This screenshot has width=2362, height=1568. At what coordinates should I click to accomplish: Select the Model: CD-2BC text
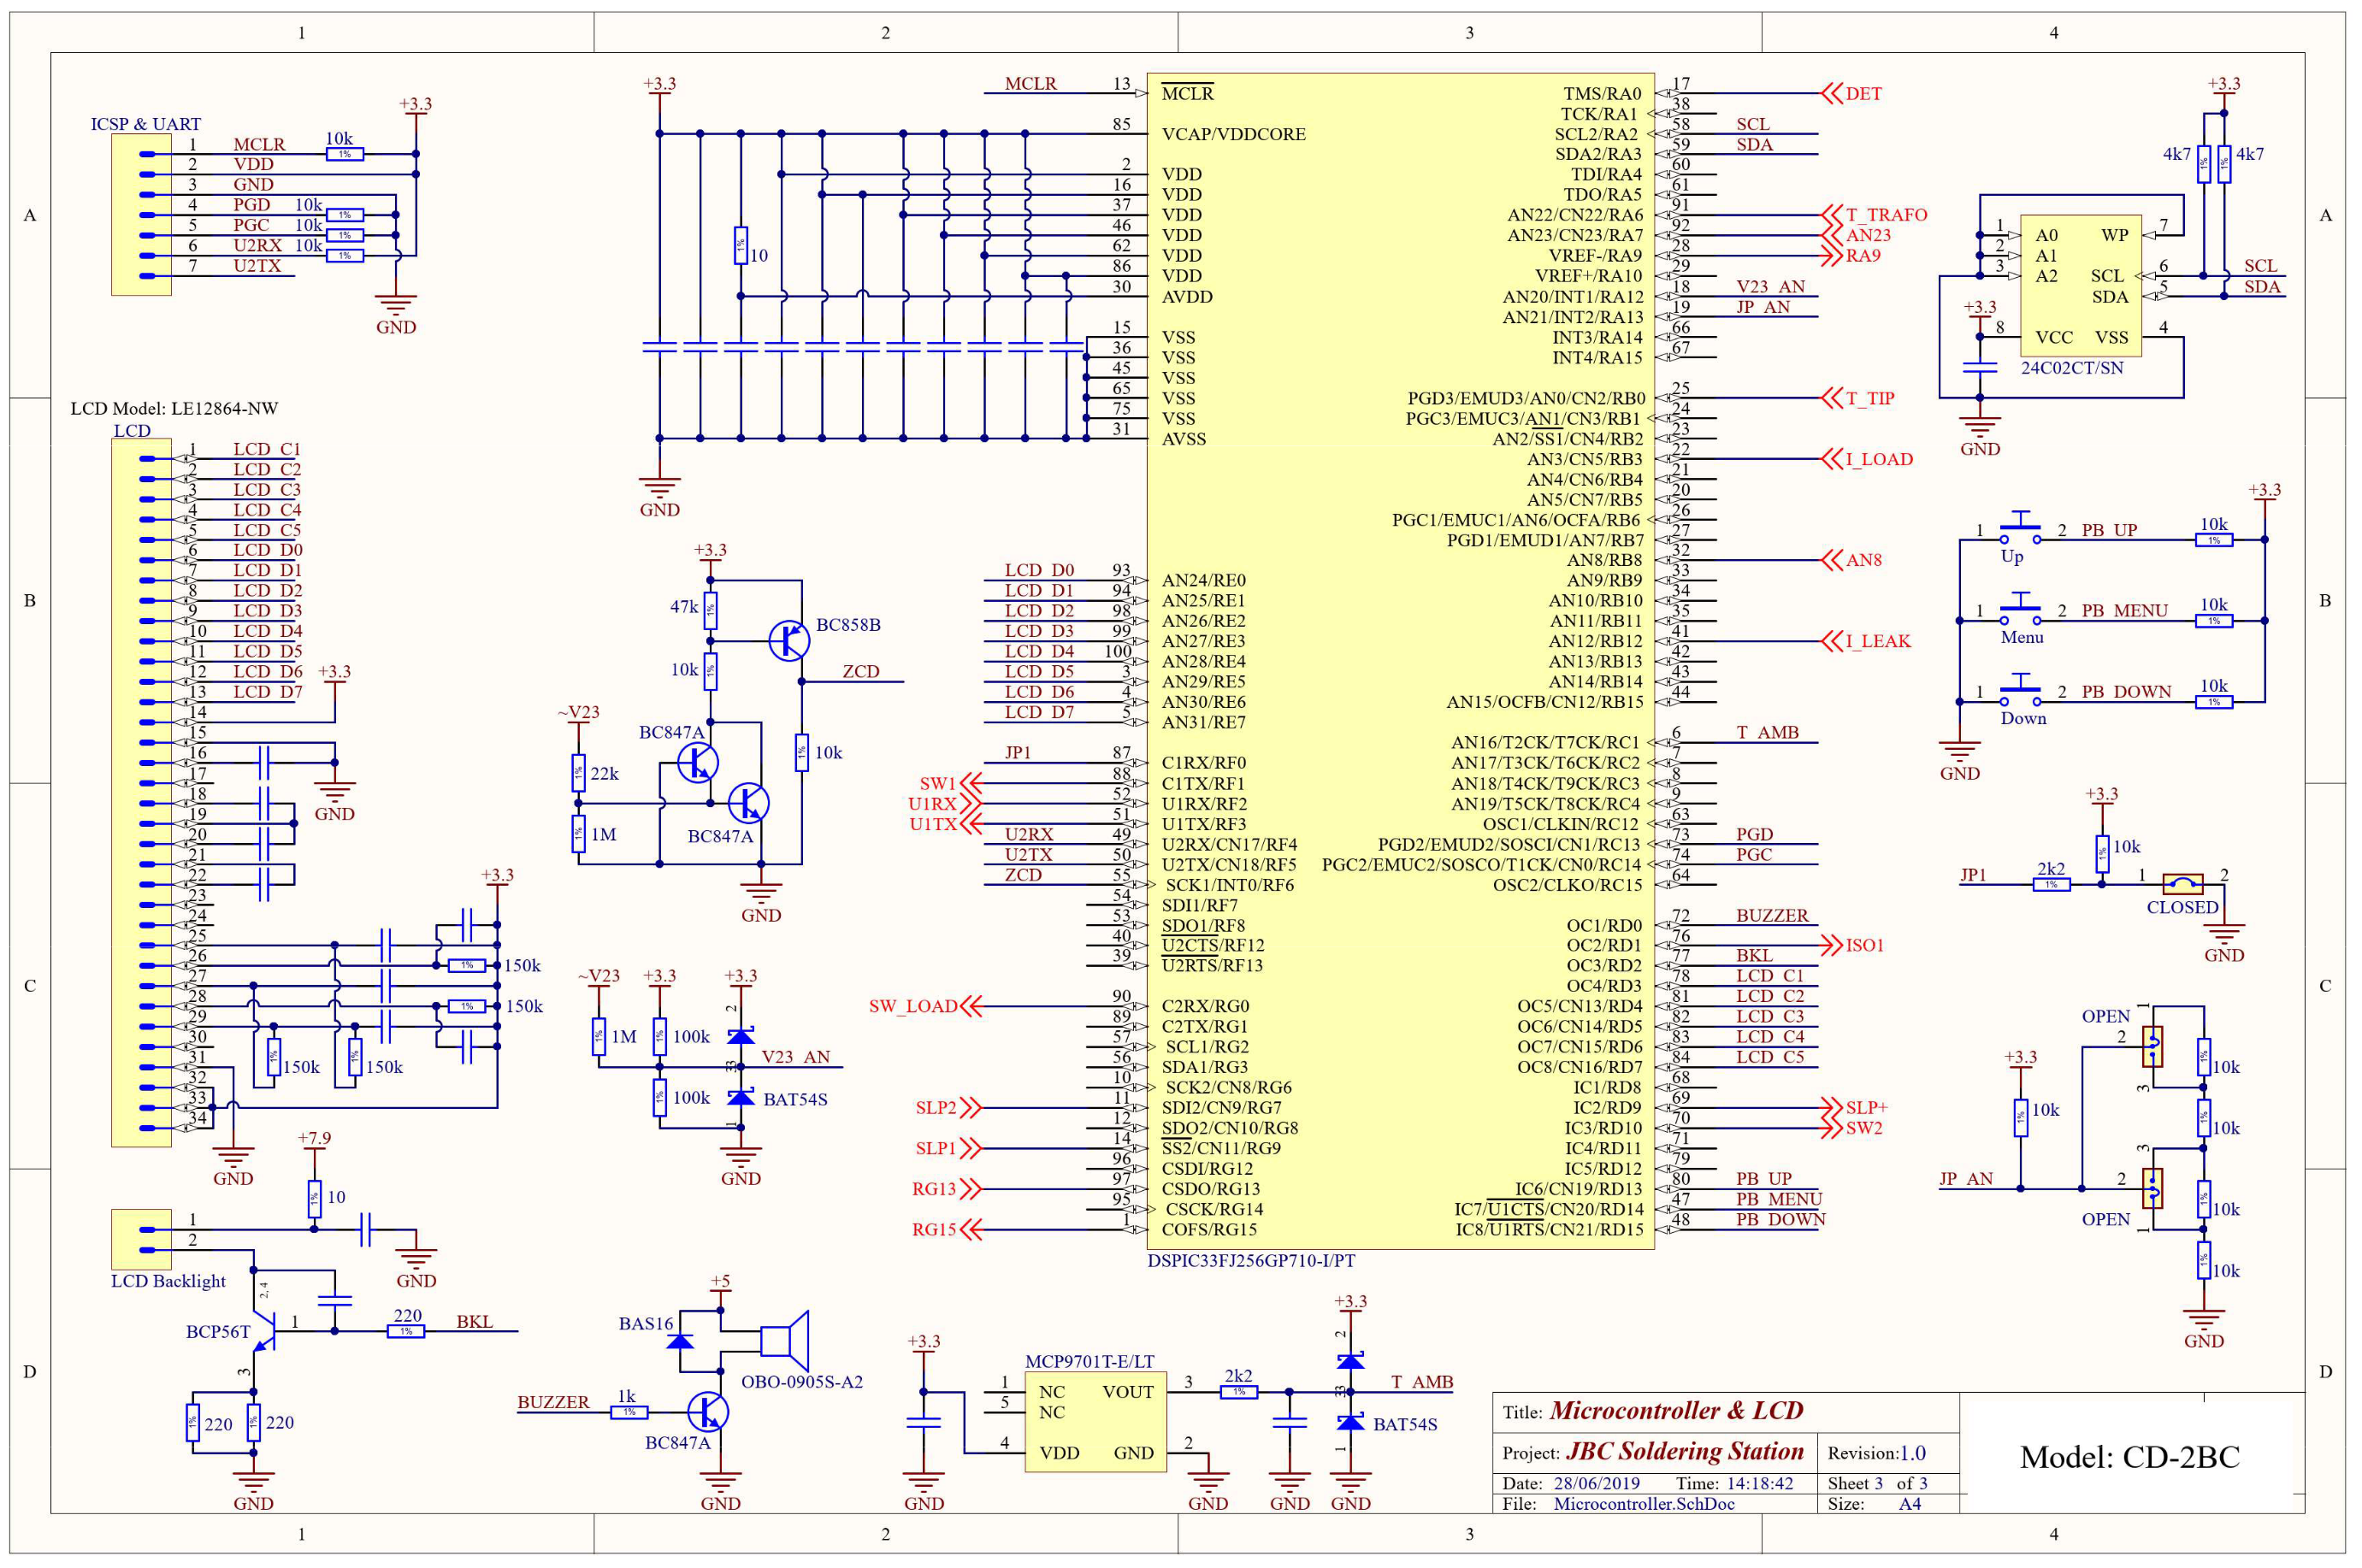tap(2130, 1457)
